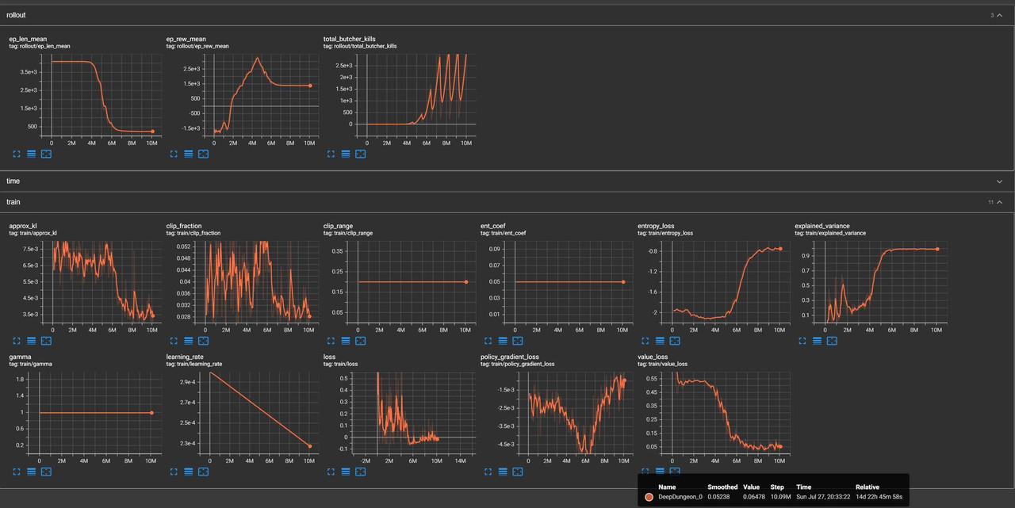The height and width of the screenshot is (508, 1015).
Task: Click the DeepDungeon_0 orange swatch in tooltip
Action: pos(649,497)
